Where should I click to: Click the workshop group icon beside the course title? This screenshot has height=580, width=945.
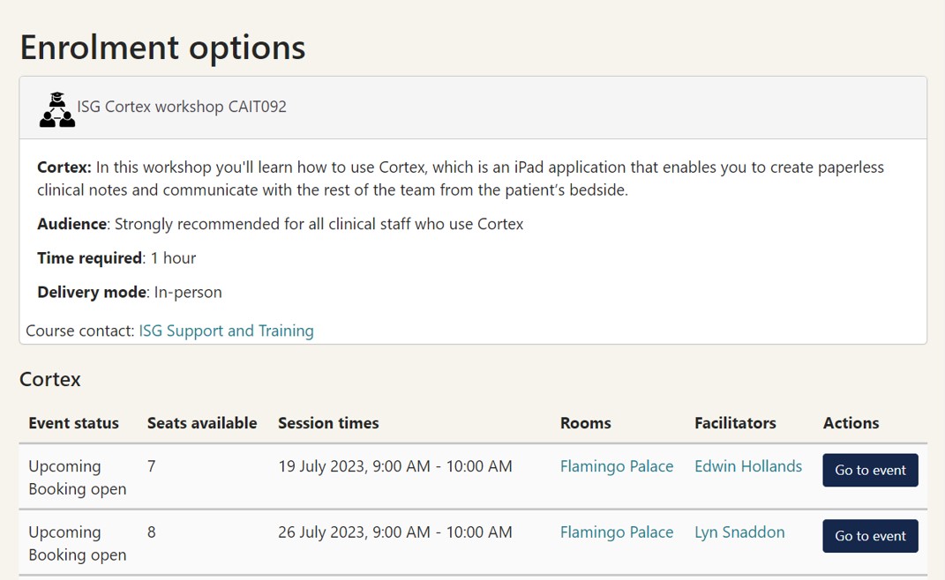[x=57, y=109]
